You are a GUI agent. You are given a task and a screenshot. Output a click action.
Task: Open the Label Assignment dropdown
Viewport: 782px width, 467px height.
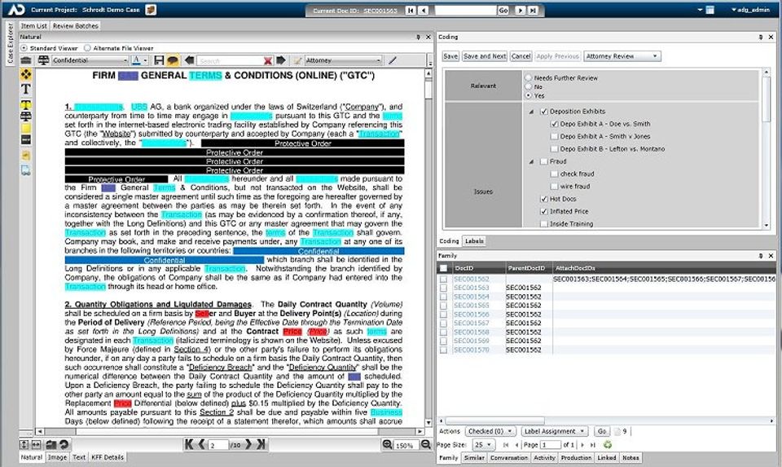pos(555,431)
